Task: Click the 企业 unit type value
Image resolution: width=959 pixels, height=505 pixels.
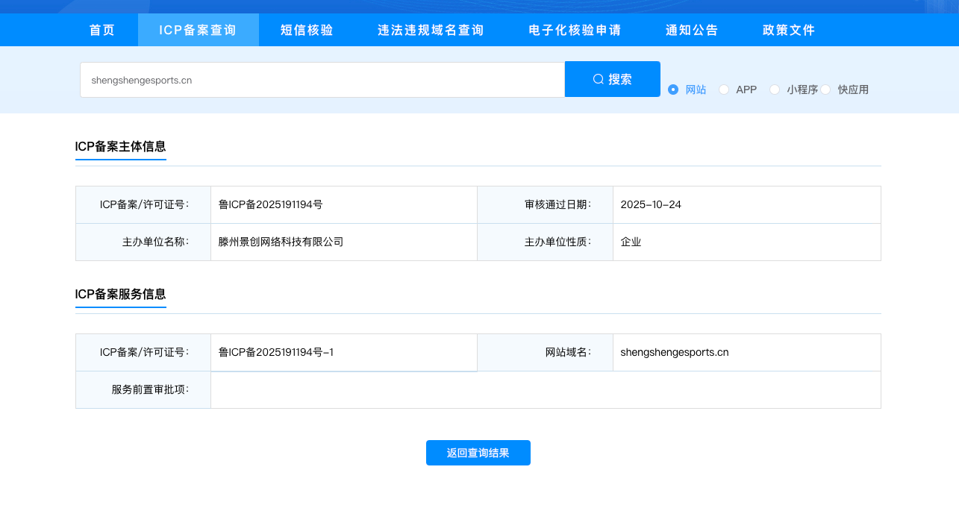Action: point(631,242)
